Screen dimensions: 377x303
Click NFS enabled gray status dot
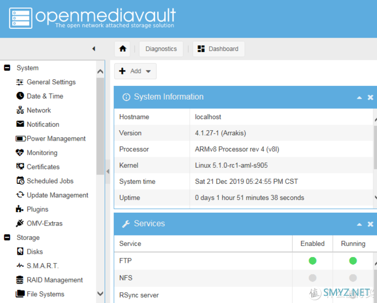[313, 278]
